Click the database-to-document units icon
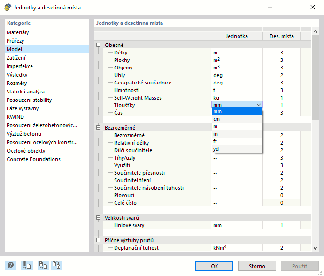 coord(27,266)
